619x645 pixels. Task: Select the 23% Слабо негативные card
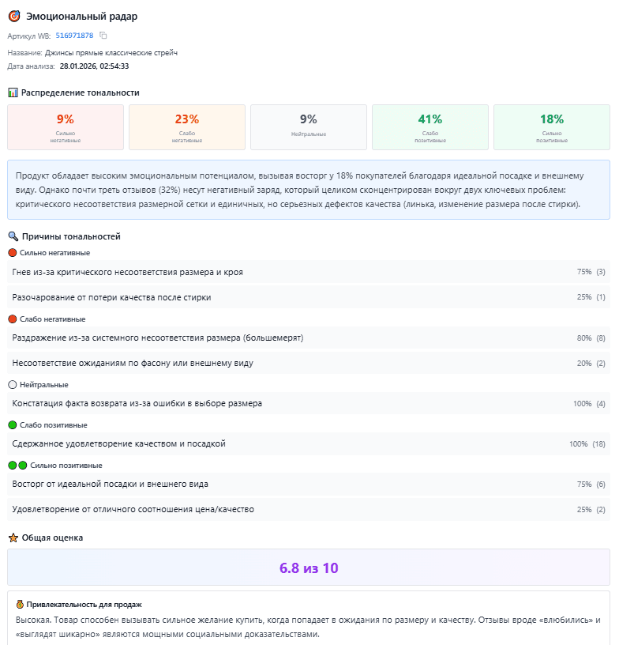187,127
